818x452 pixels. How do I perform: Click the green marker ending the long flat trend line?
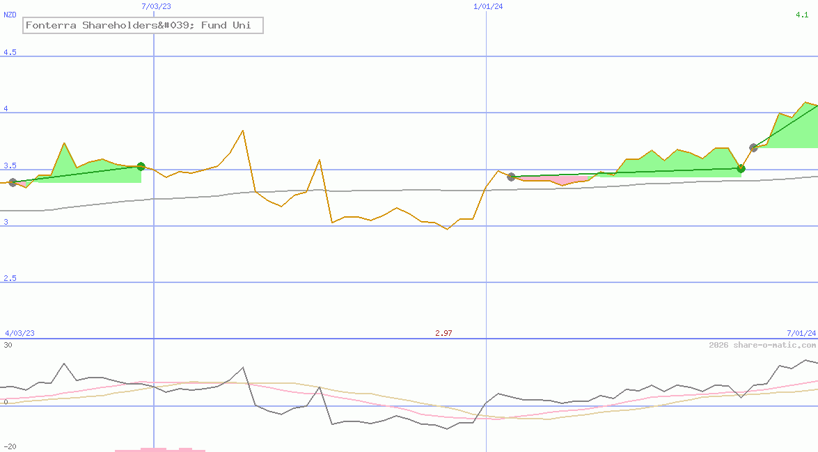[x=741, y=168]
